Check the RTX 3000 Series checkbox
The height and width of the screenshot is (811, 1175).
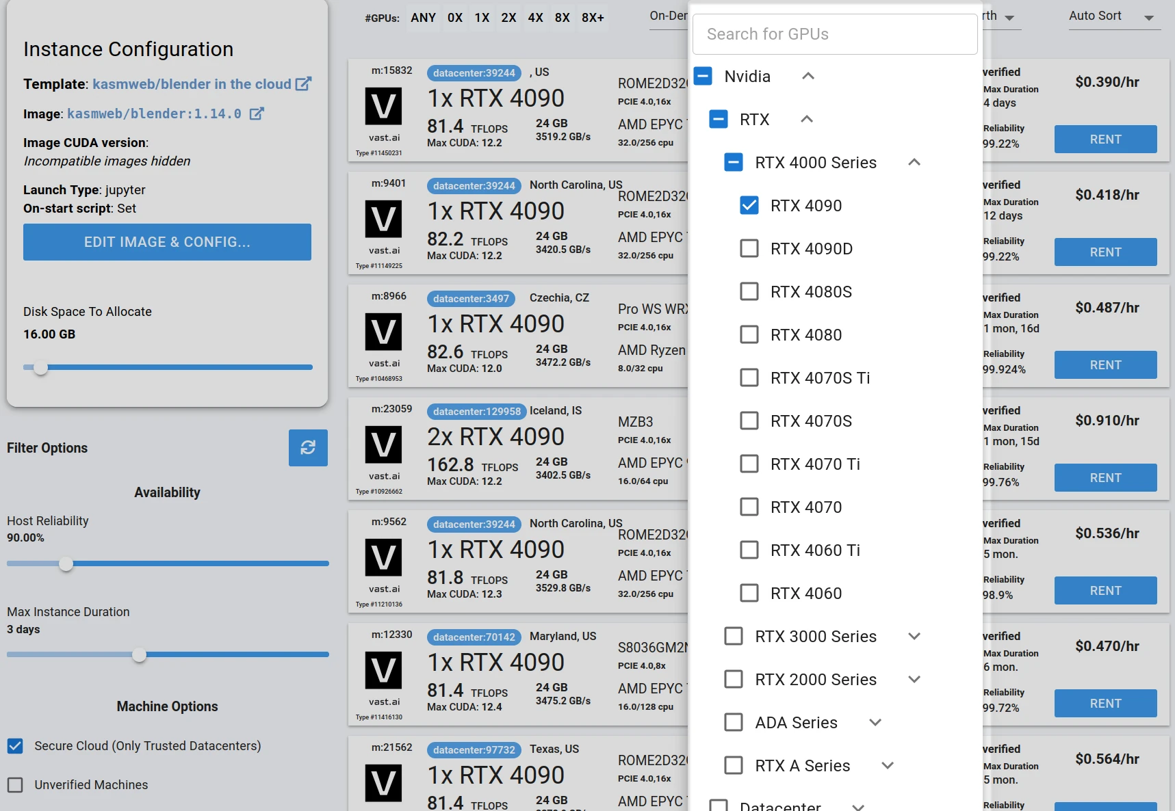[734, 636]
